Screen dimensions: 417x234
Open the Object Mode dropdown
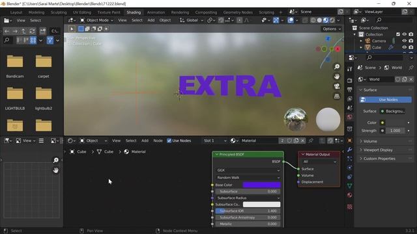[96, 20]
